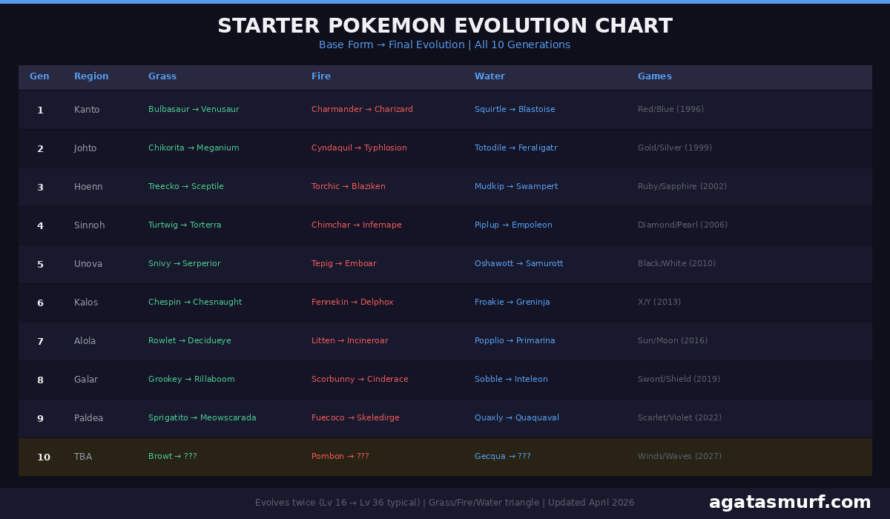The width and height of the screenshot is (890, 519).
Task: Select the Fuecoco → Skeledirge cell
Action: click(x=355, y=418)
